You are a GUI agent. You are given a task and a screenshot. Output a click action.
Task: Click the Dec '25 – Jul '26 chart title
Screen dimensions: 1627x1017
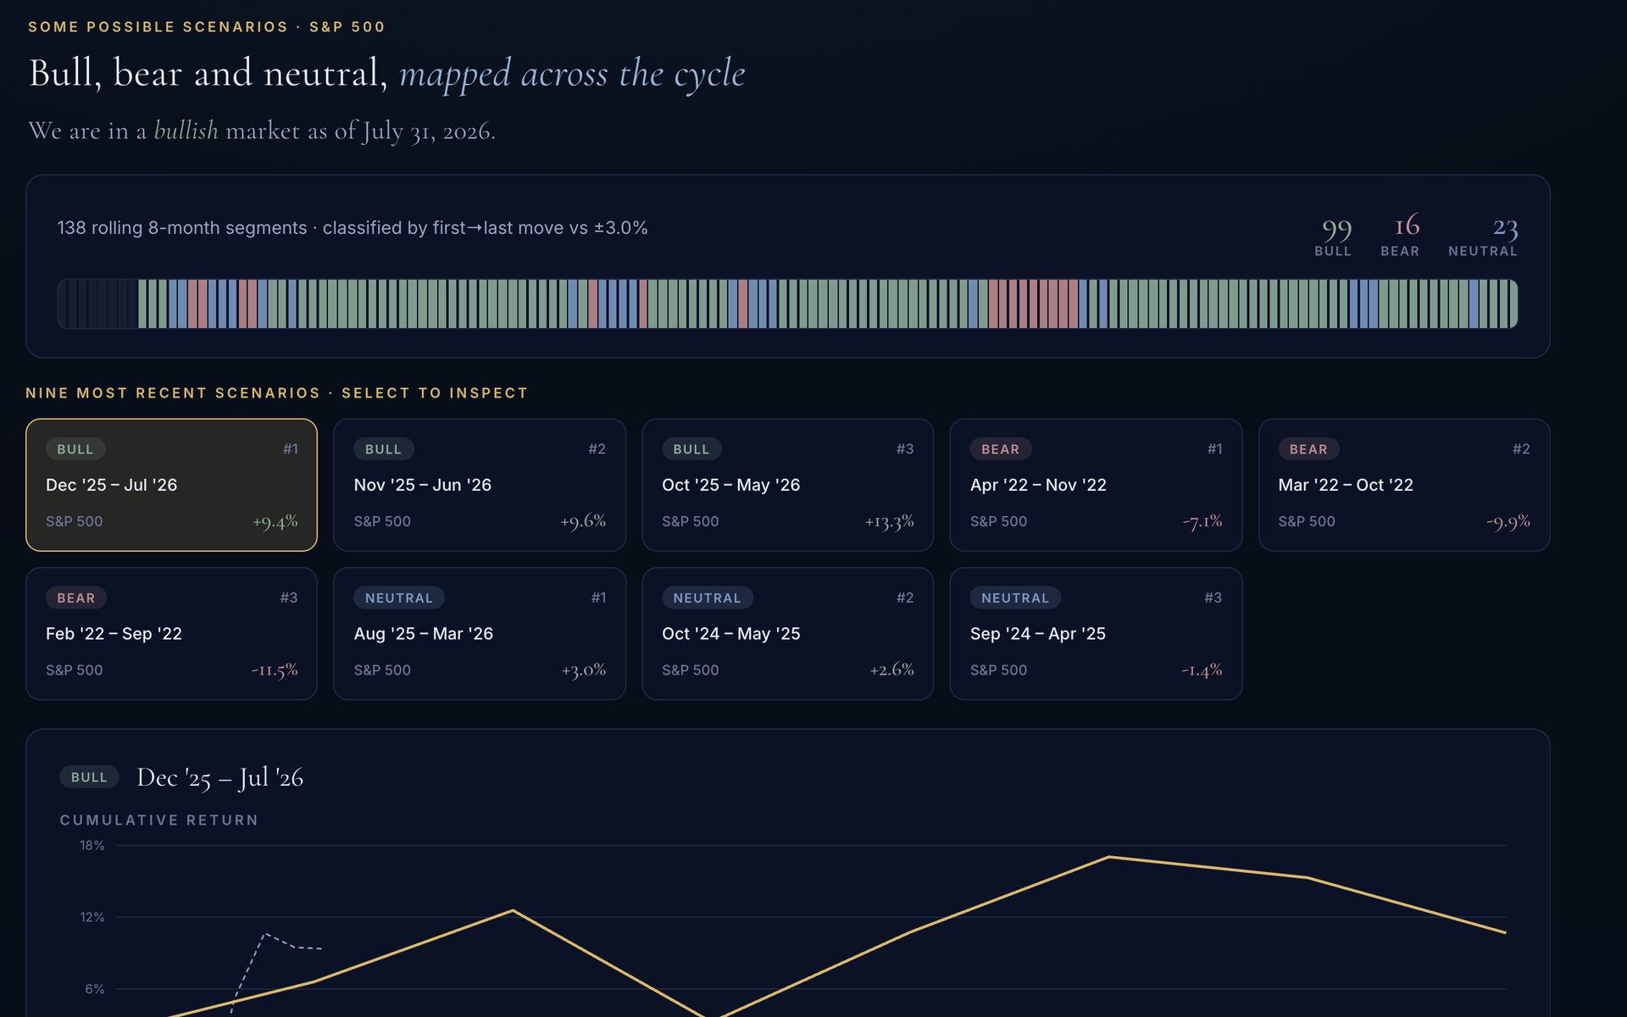pyautogui.click(x=220, y=777)
